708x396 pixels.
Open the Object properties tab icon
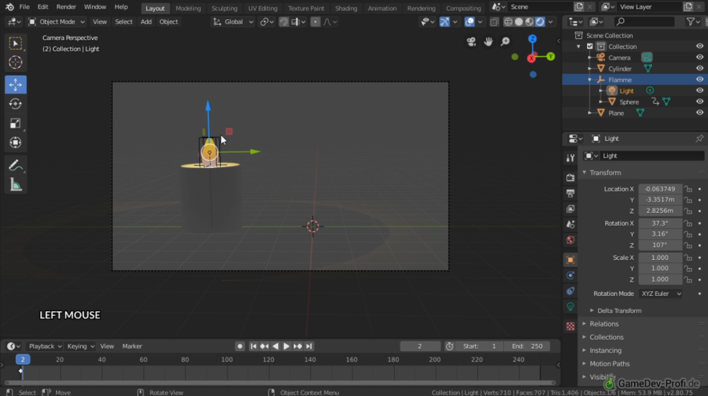point(570,260)
